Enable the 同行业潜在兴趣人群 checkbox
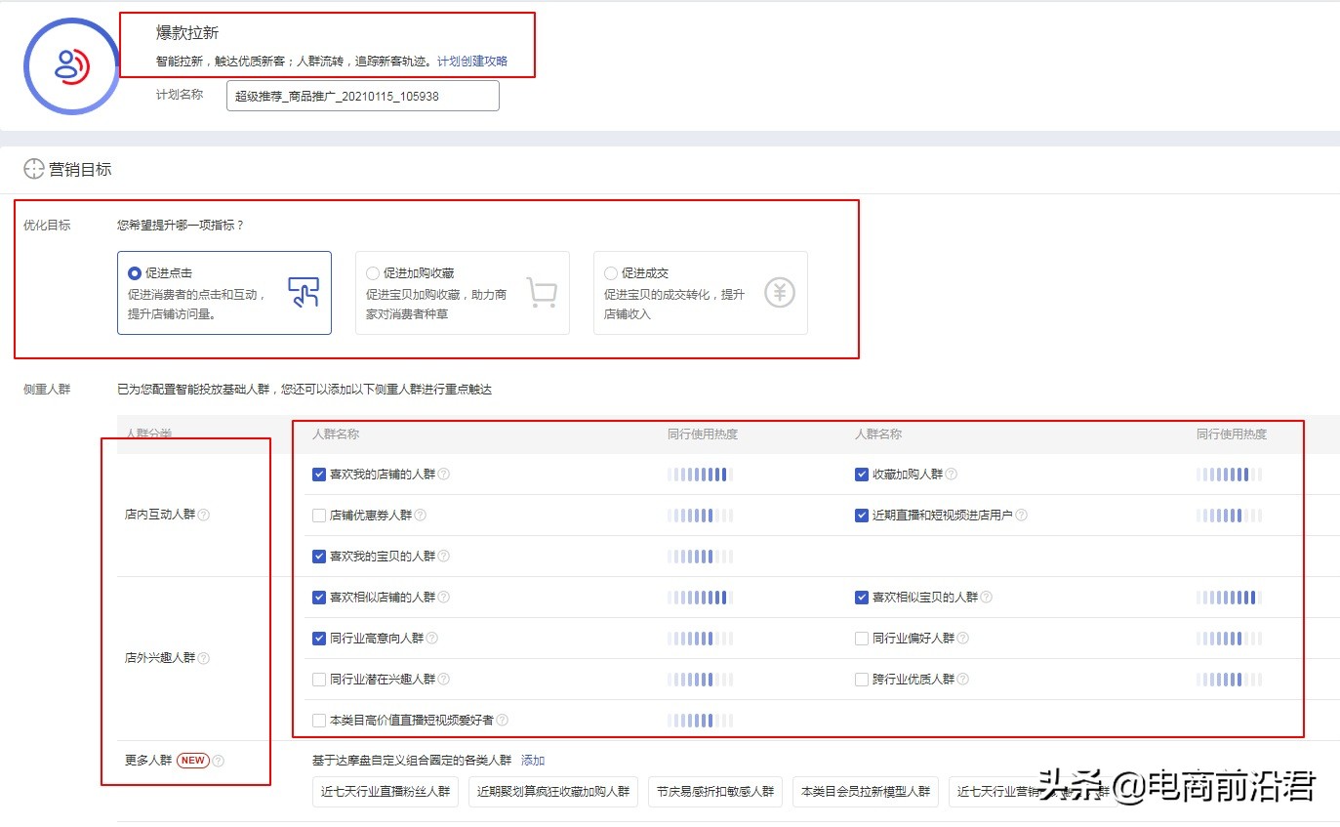This screenshot has width=1340, height=827. (318, 679)
